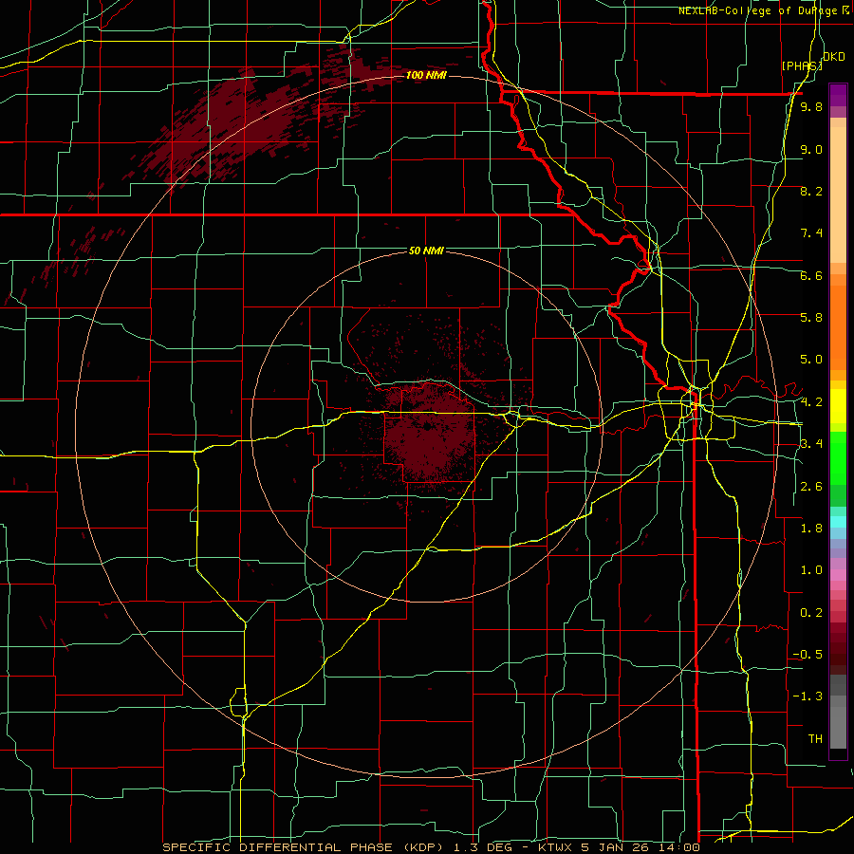Click the "100 NMI" range ring label
The height and width of the screenshot is (854, 854).
point(426,75)
